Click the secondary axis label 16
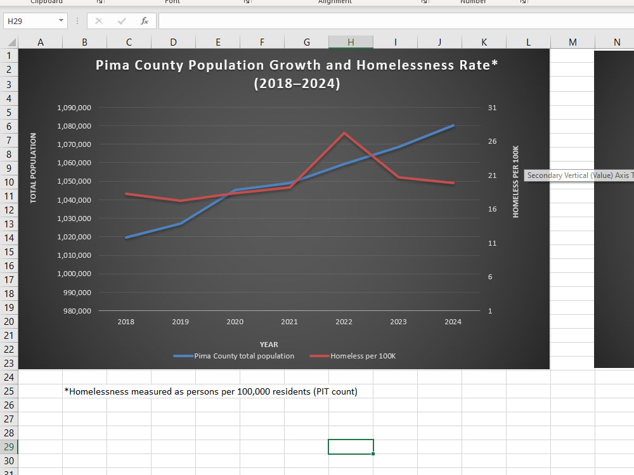The height and width of the screenshot is (475, 634). click(x=492, y=209)
